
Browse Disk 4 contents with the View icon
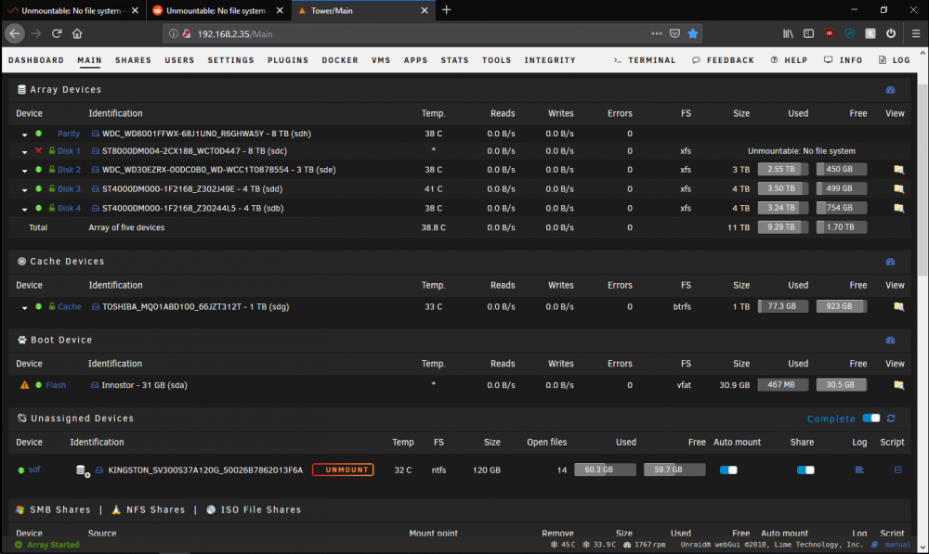tap(898, 209)
